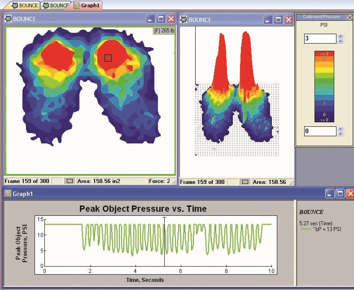Click the Time, Seconds axis label
The image size is (354, 290).
[x=145, y=280]
